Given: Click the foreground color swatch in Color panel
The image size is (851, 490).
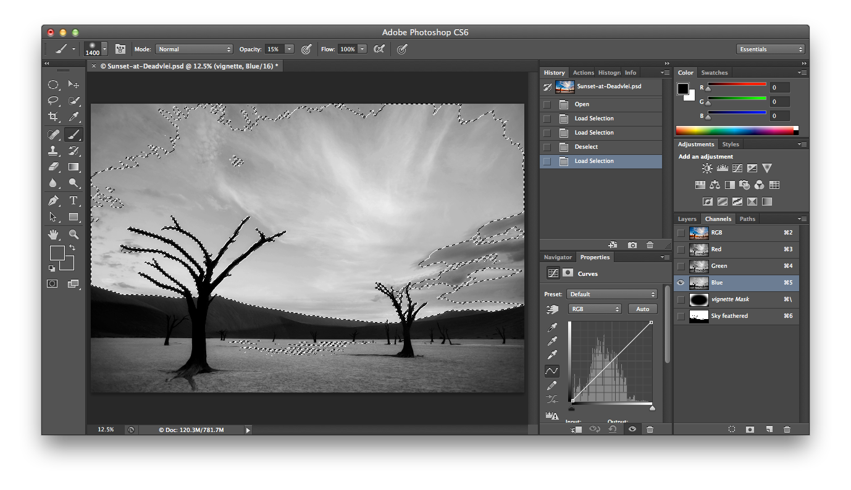Looking at the screenshot, I should 682,89.
